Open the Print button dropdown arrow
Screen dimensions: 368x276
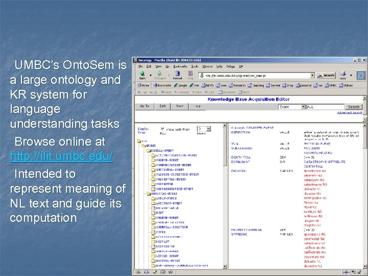(351, 75)
